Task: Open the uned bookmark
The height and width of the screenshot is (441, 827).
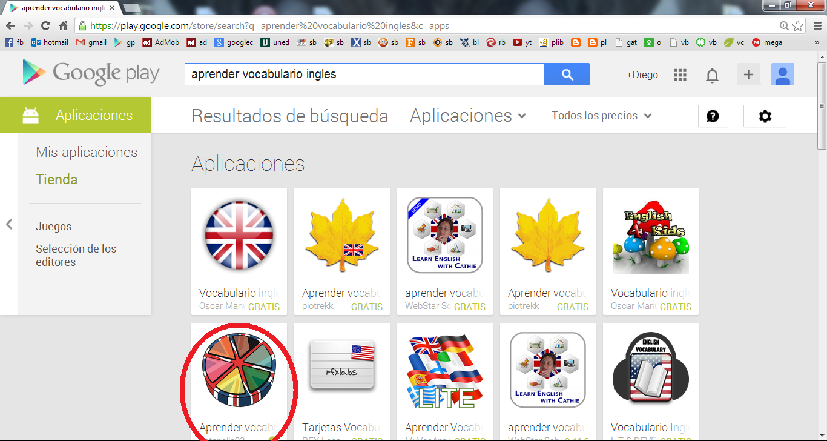Action: click(275, 42)
